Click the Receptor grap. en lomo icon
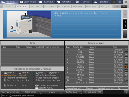 (36, 80)
